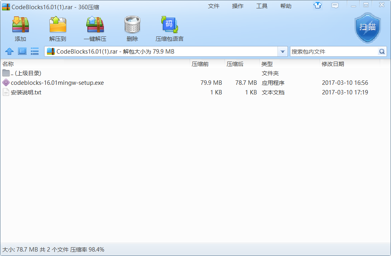Click the blue 扫描 scan shield
This screenshot has height=256, width=391.
click(x=367, y=27)
